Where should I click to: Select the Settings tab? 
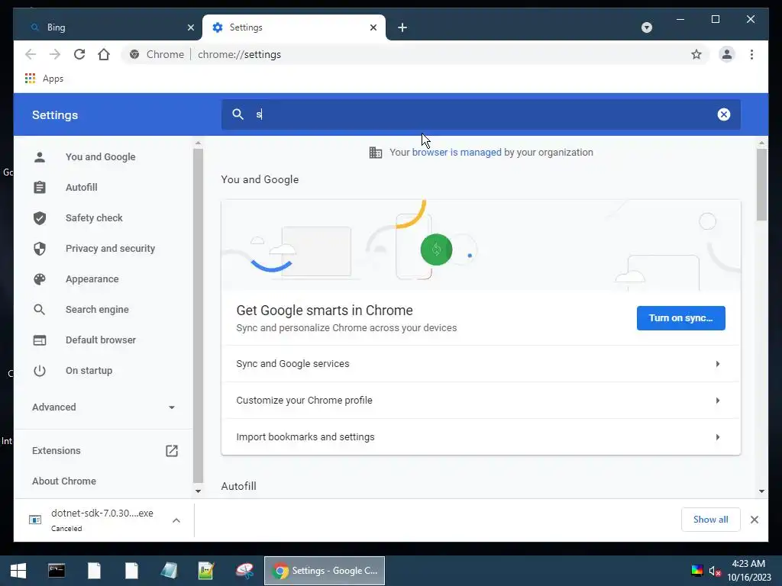[294, 27]
